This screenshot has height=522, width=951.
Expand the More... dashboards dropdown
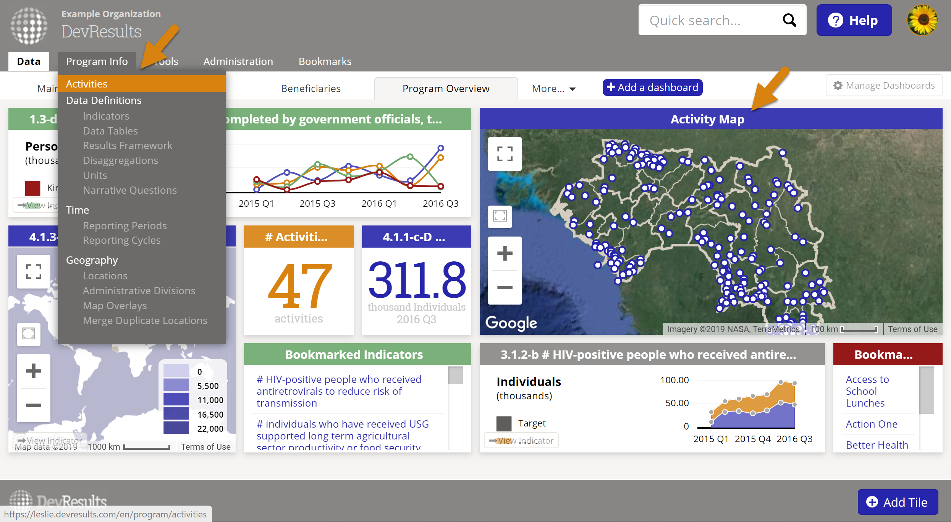[554, 89]
